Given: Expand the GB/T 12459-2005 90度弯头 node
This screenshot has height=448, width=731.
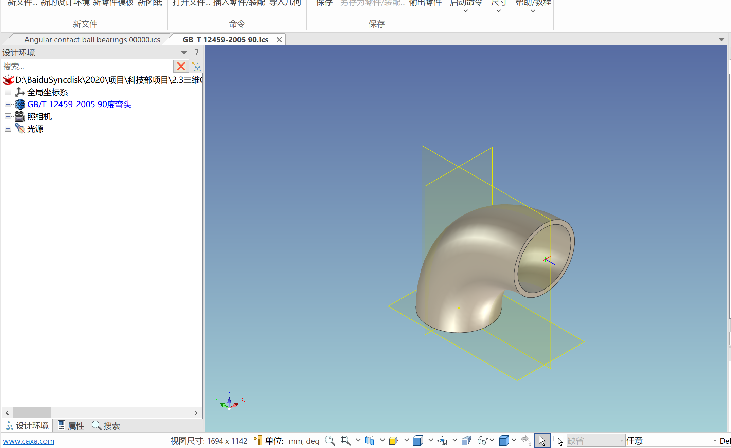Looking at the screenshot, I should [8, 104].
